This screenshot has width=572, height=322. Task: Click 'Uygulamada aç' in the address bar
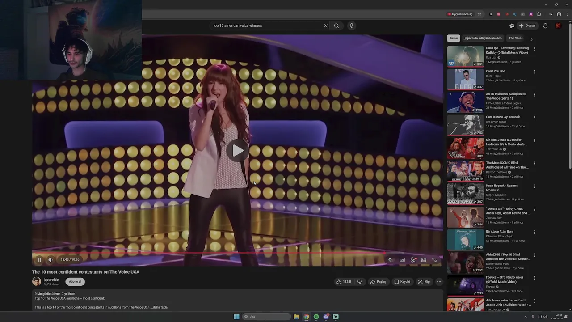[460, 14]
